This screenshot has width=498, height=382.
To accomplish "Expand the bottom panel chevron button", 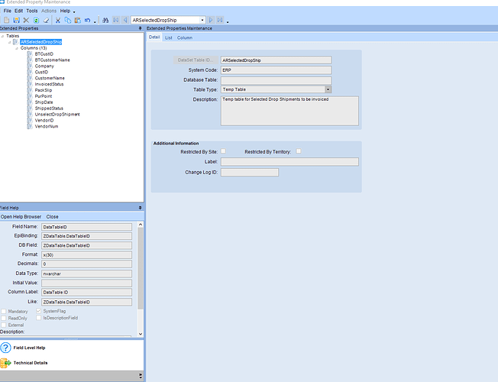I will [141, 376].
